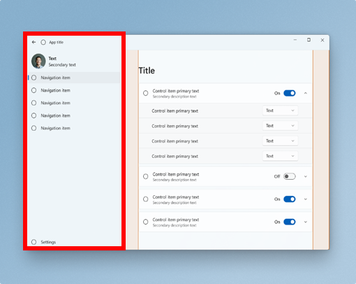Image resolution: width=356 pixels, height=284 pixels.
Task: Click the icon of the fifth Navigation item
Action: coord(34,128)
